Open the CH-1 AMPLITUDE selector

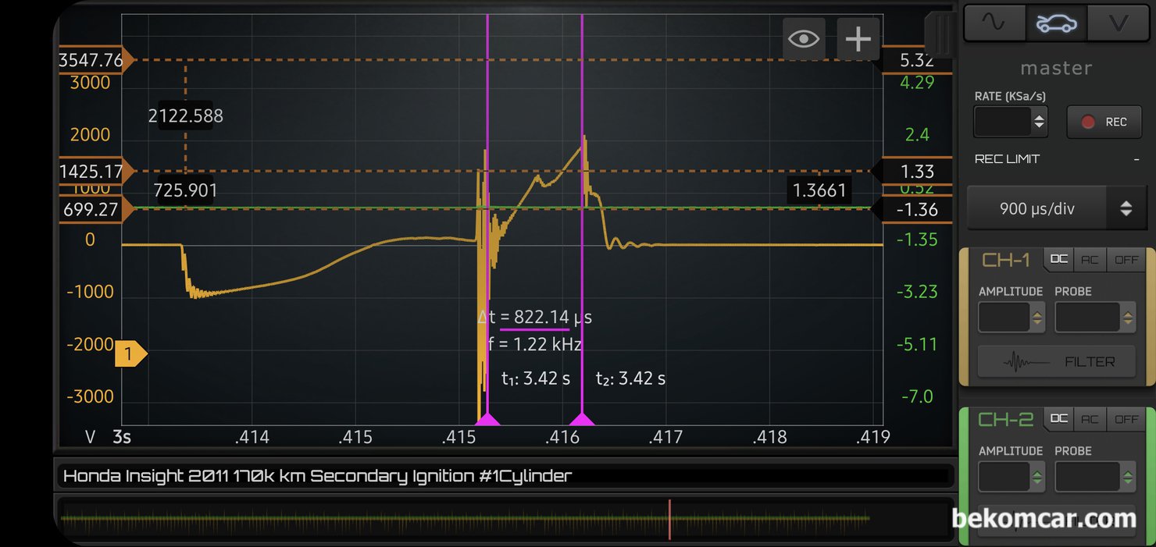[1011, 318]
